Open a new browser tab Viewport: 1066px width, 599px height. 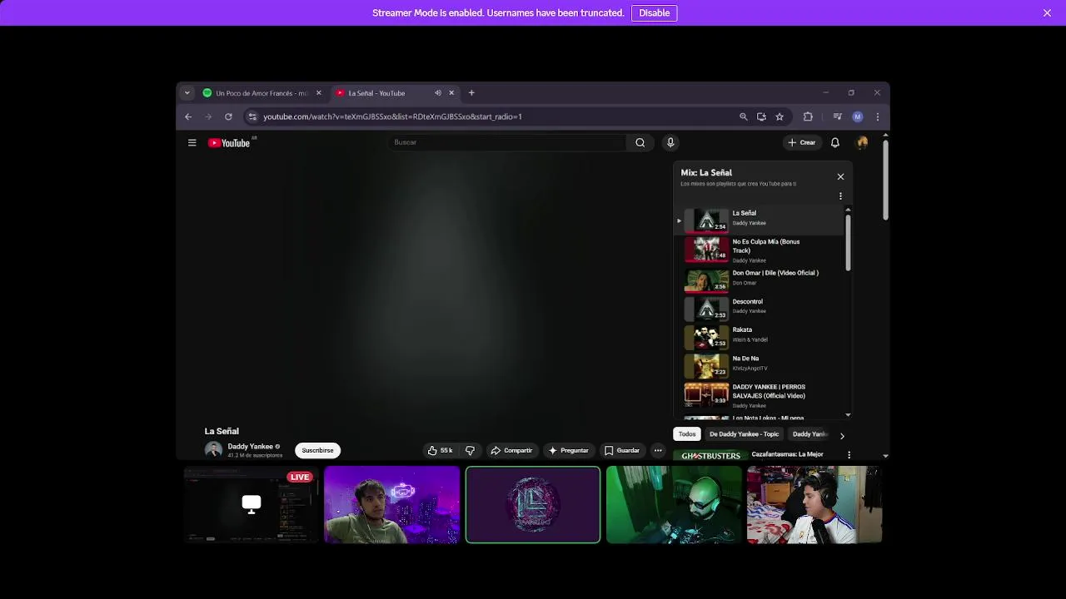[x=471, y=93]
